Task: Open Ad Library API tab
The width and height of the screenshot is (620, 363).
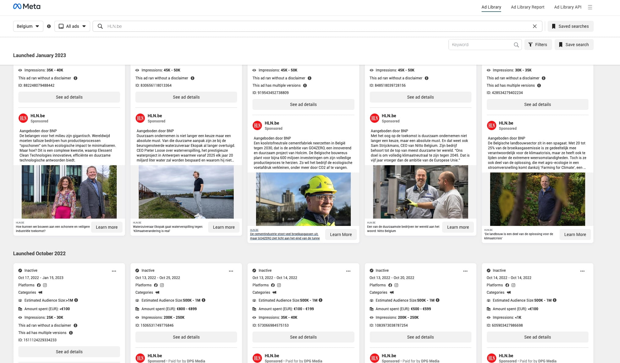Action: pos(568,7)
